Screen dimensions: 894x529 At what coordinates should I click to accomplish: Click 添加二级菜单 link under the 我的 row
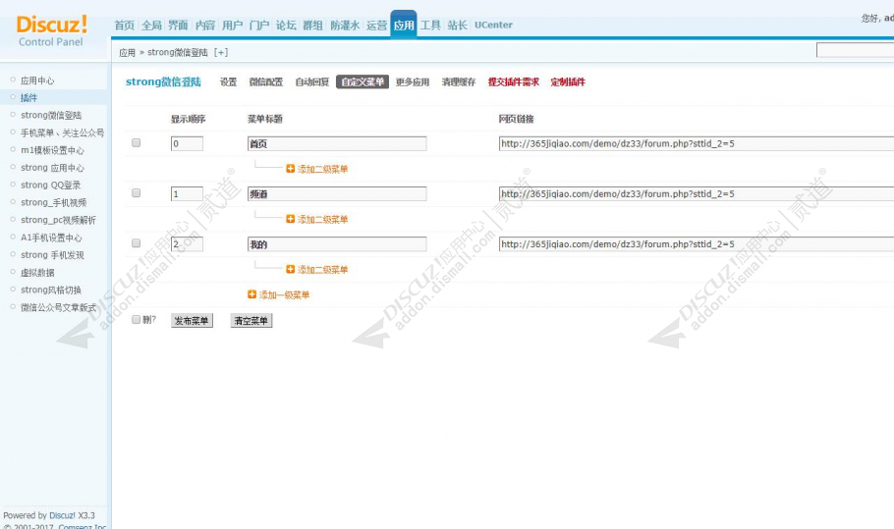pos(322,269)
